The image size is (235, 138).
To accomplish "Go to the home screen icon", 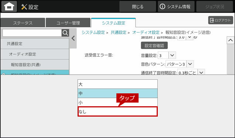I will coord(9,6).
